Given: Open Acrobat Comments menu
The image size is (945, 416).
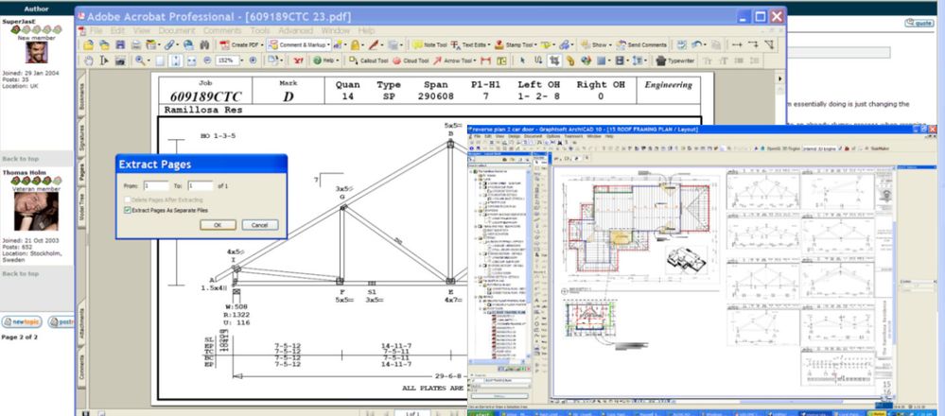Looking at the screenshot, I should [x=221, y=30].
